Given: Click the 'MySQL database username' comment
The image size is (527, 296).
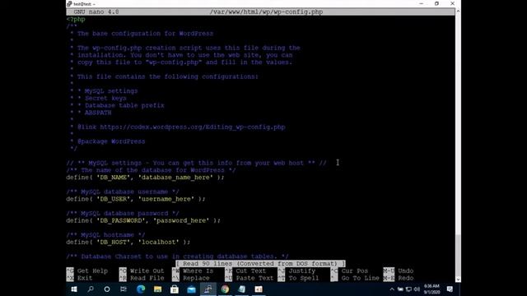Looking at the screenshot, I should 123,192.
